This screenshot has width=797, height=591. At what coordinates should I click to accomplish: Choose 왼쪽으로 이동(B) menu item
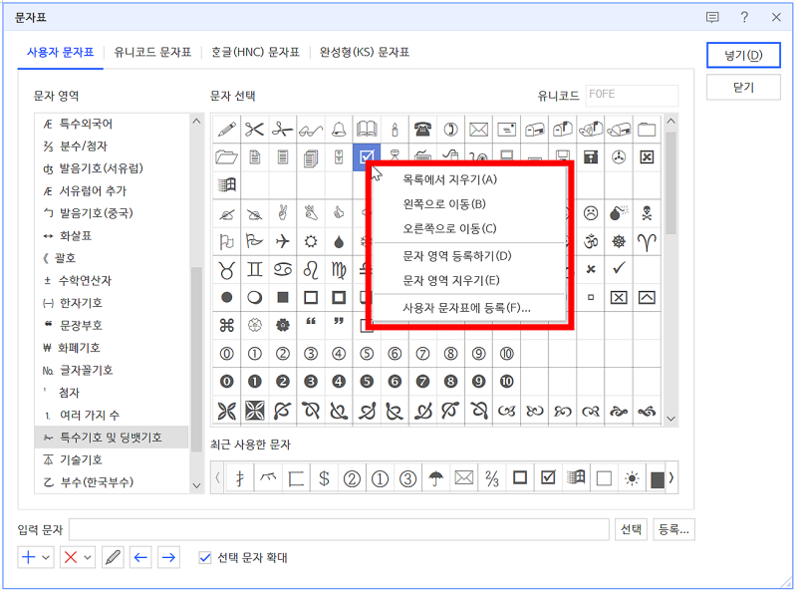tap(469, 204)
